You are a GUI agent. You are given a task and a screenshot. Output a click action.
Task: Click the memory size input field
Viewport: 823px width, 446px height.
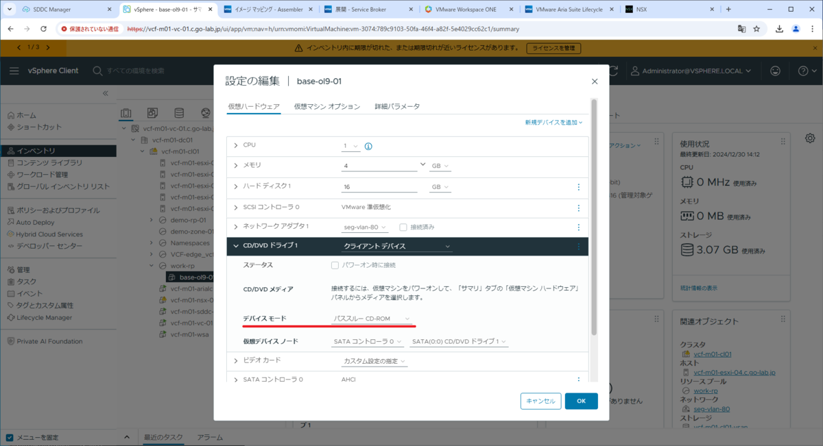click(x=379, y=166)
